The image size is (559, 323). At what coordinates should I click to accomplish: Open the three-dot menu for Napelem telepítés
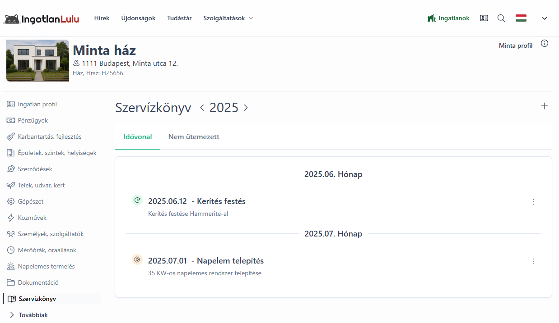tap(534, 261)
